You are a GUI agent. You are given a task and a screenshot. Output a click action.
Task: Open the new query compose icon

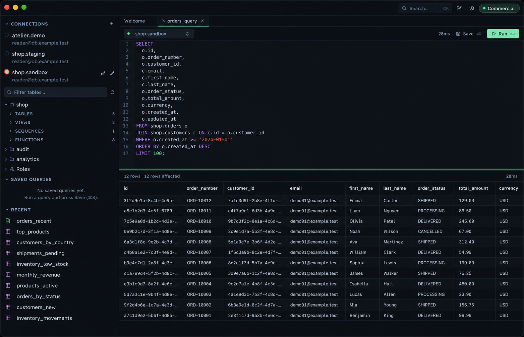click(459, 8)
